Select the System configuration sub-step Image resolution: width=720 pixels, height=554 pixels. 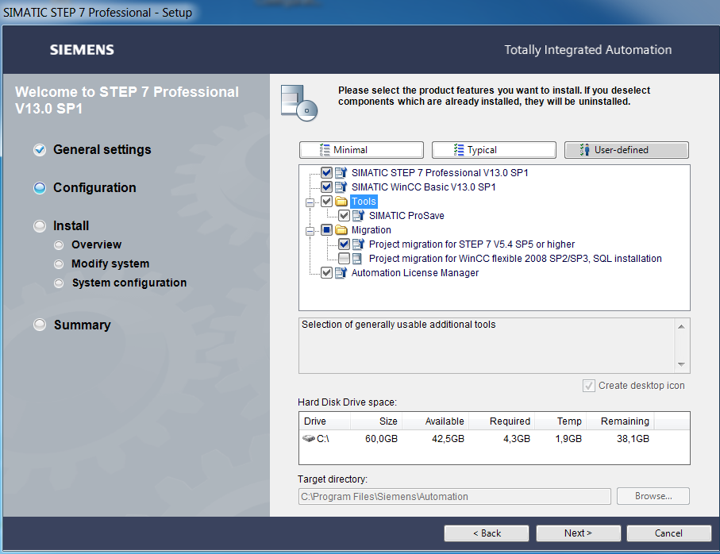click(x=121, y=283)
